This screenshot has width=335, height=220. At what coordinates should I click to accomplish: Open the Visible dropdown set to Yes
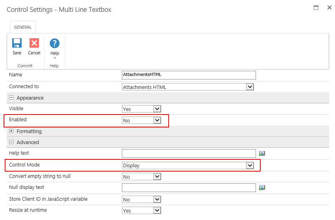tap(142, 109)
